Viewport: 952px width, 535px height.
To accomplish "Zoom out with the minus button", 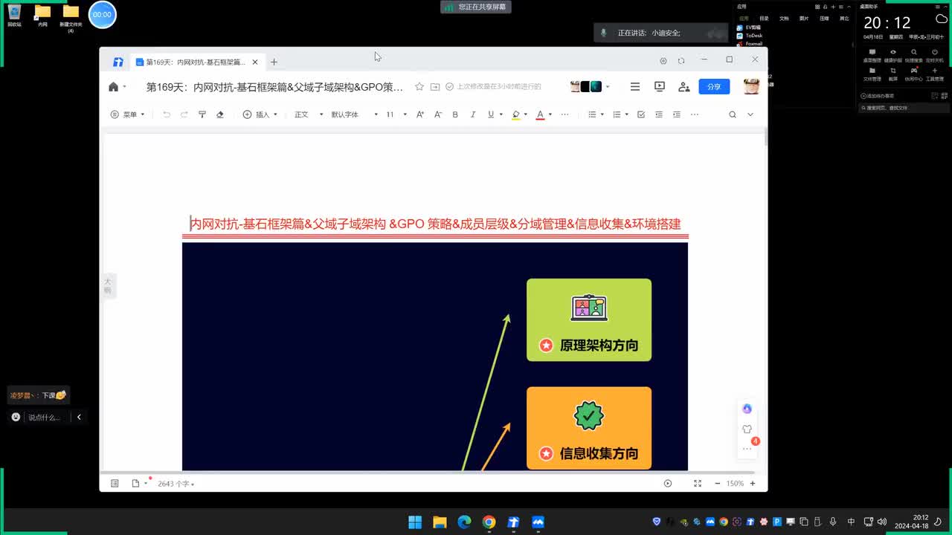I will [x=717, y=484].
